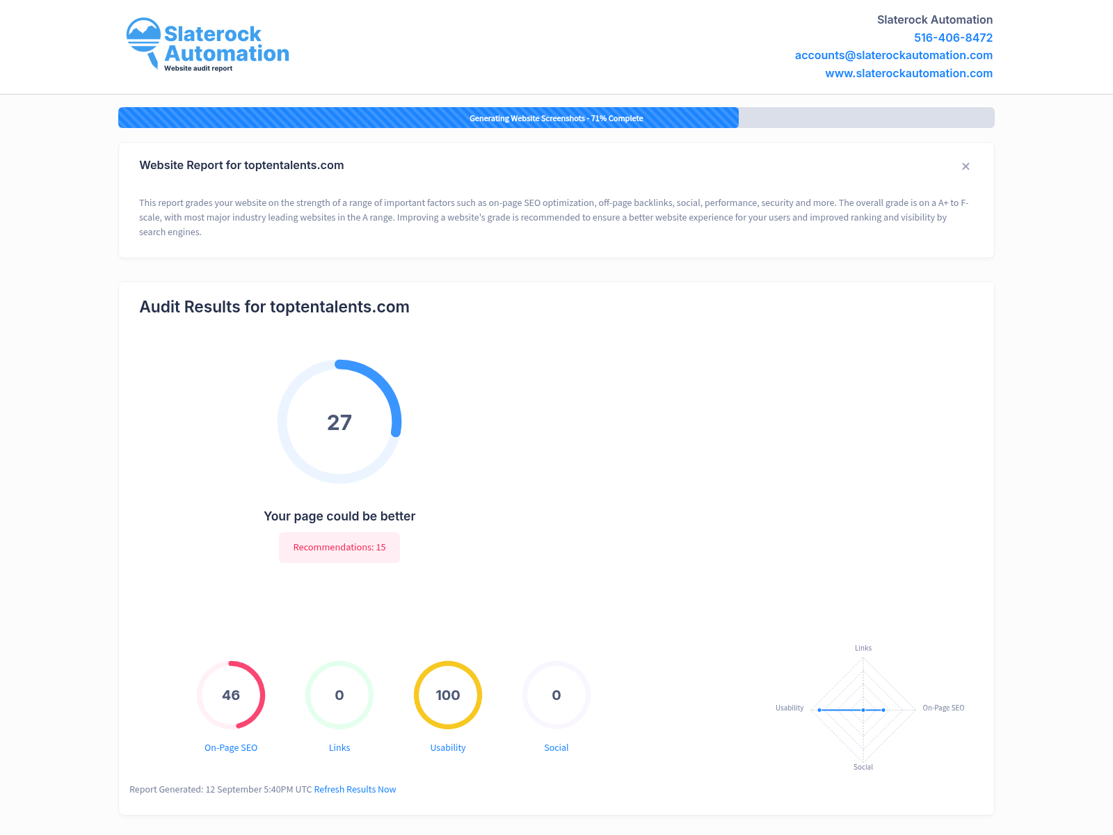Jump to the Social section label
1113x835 pixels.
point(556,748)
